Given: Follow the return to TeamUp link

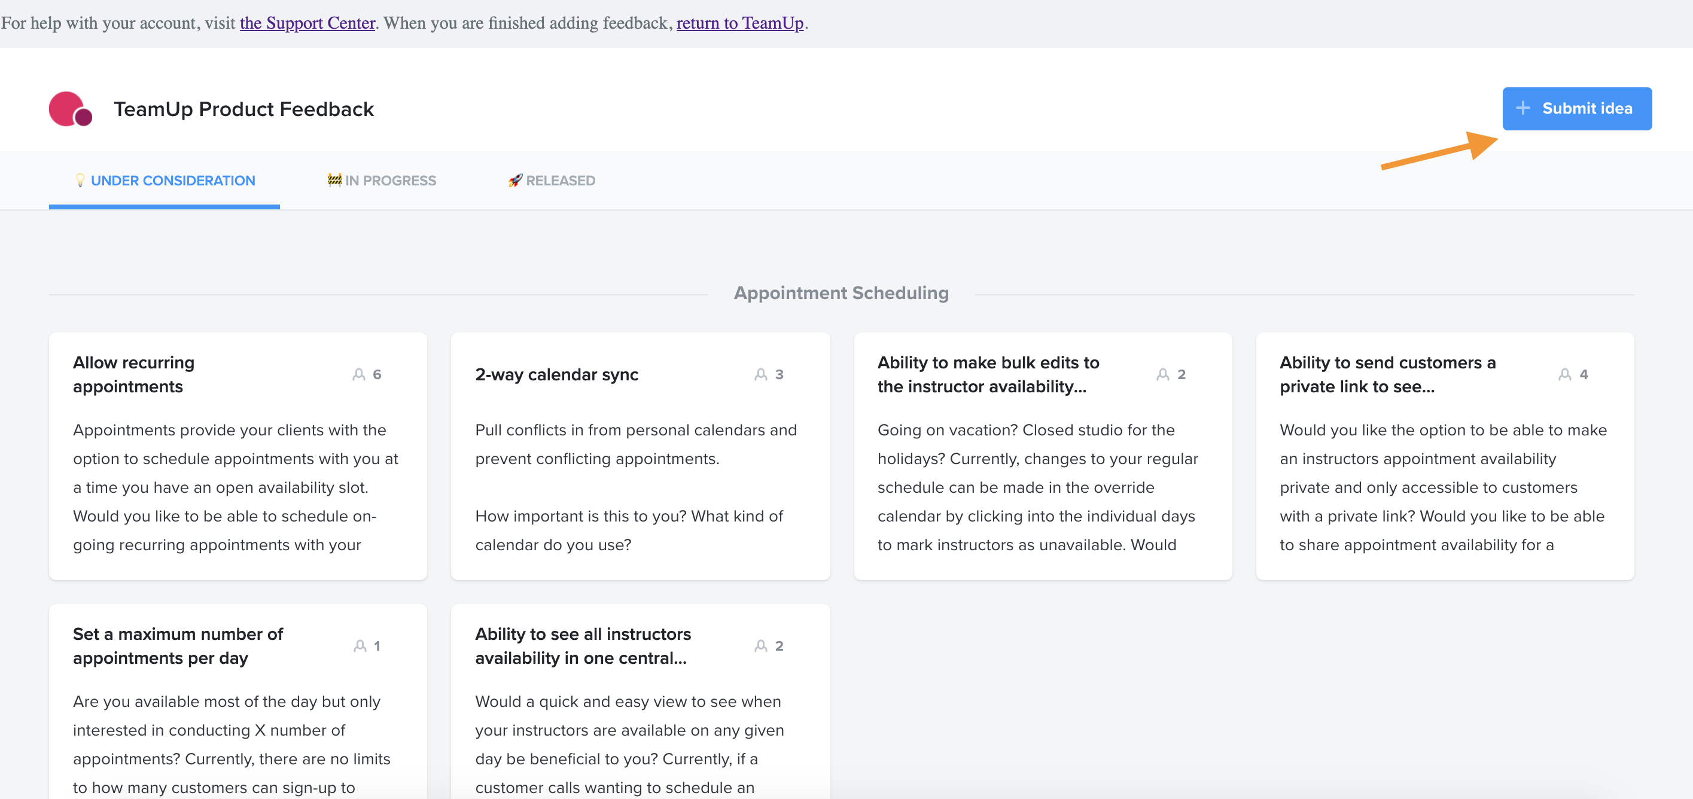Looking at the screenshot, I should click(x=739, y=23).
